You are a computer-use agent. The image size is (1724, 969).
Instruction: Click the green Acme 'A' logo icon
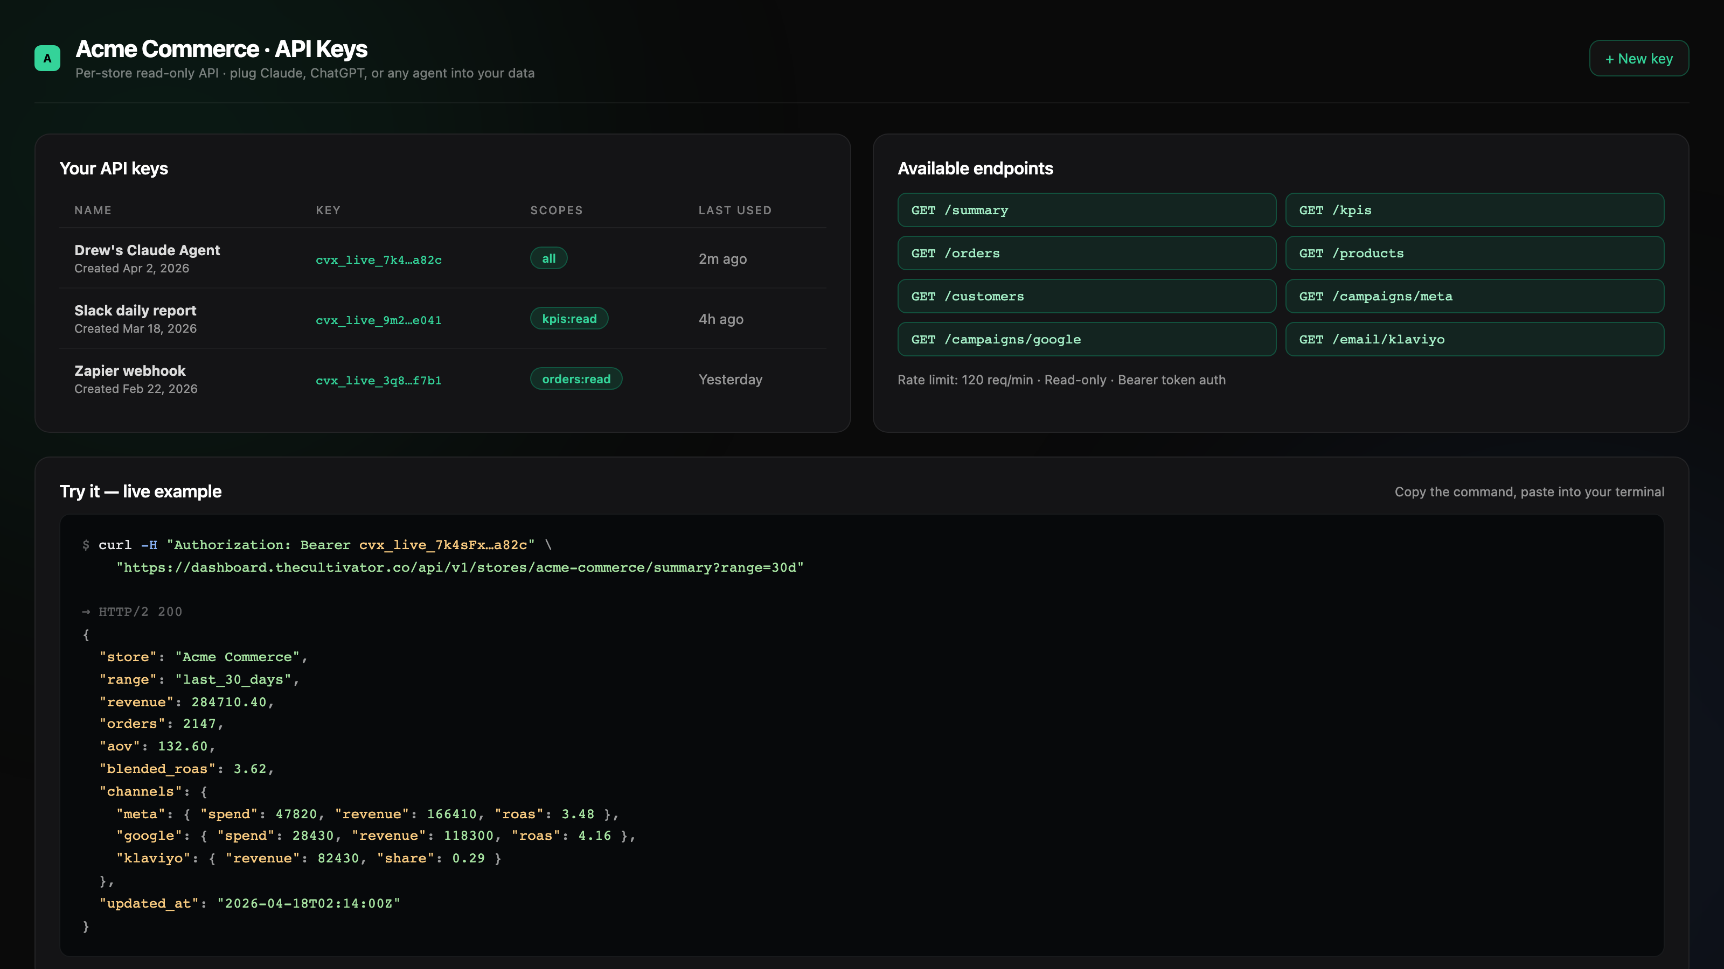coord(47,58)
